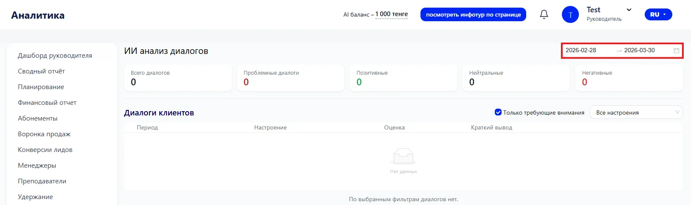Screen dimensions: 691x205
Task: Uncheck 'Только требующие внимания' checkbox
Action: 498,112
